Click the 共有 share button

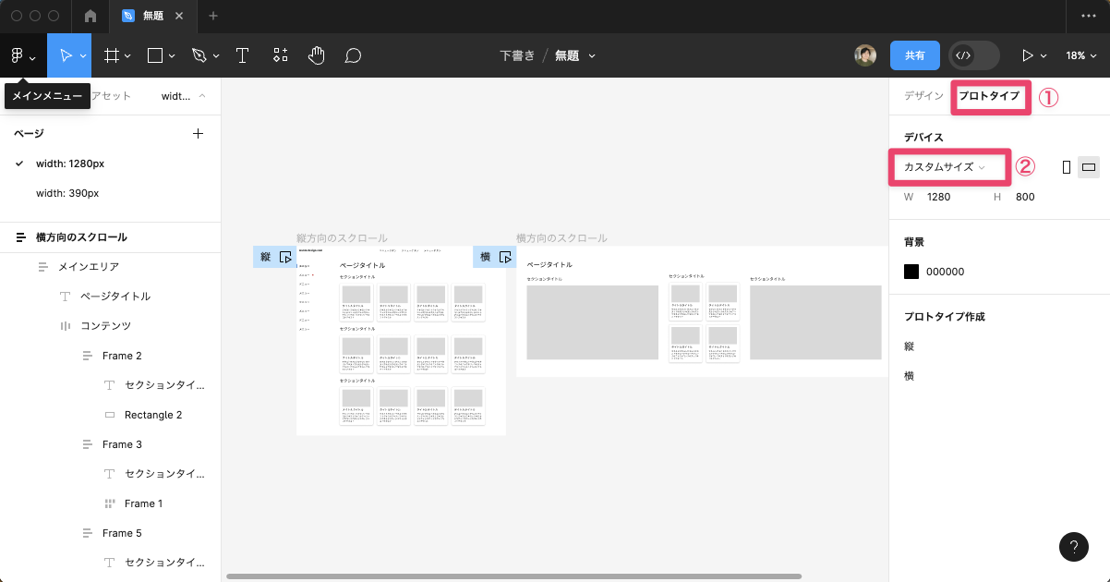(x=914, y=55)
